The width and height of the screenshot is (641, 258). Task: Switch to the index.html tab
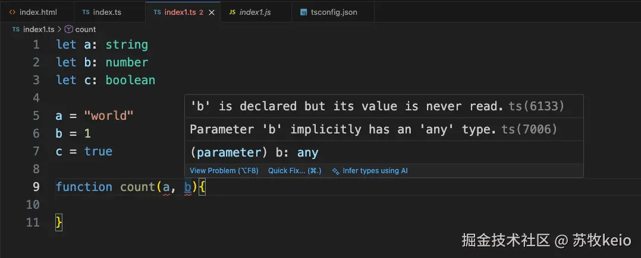[x=37, y=12]
